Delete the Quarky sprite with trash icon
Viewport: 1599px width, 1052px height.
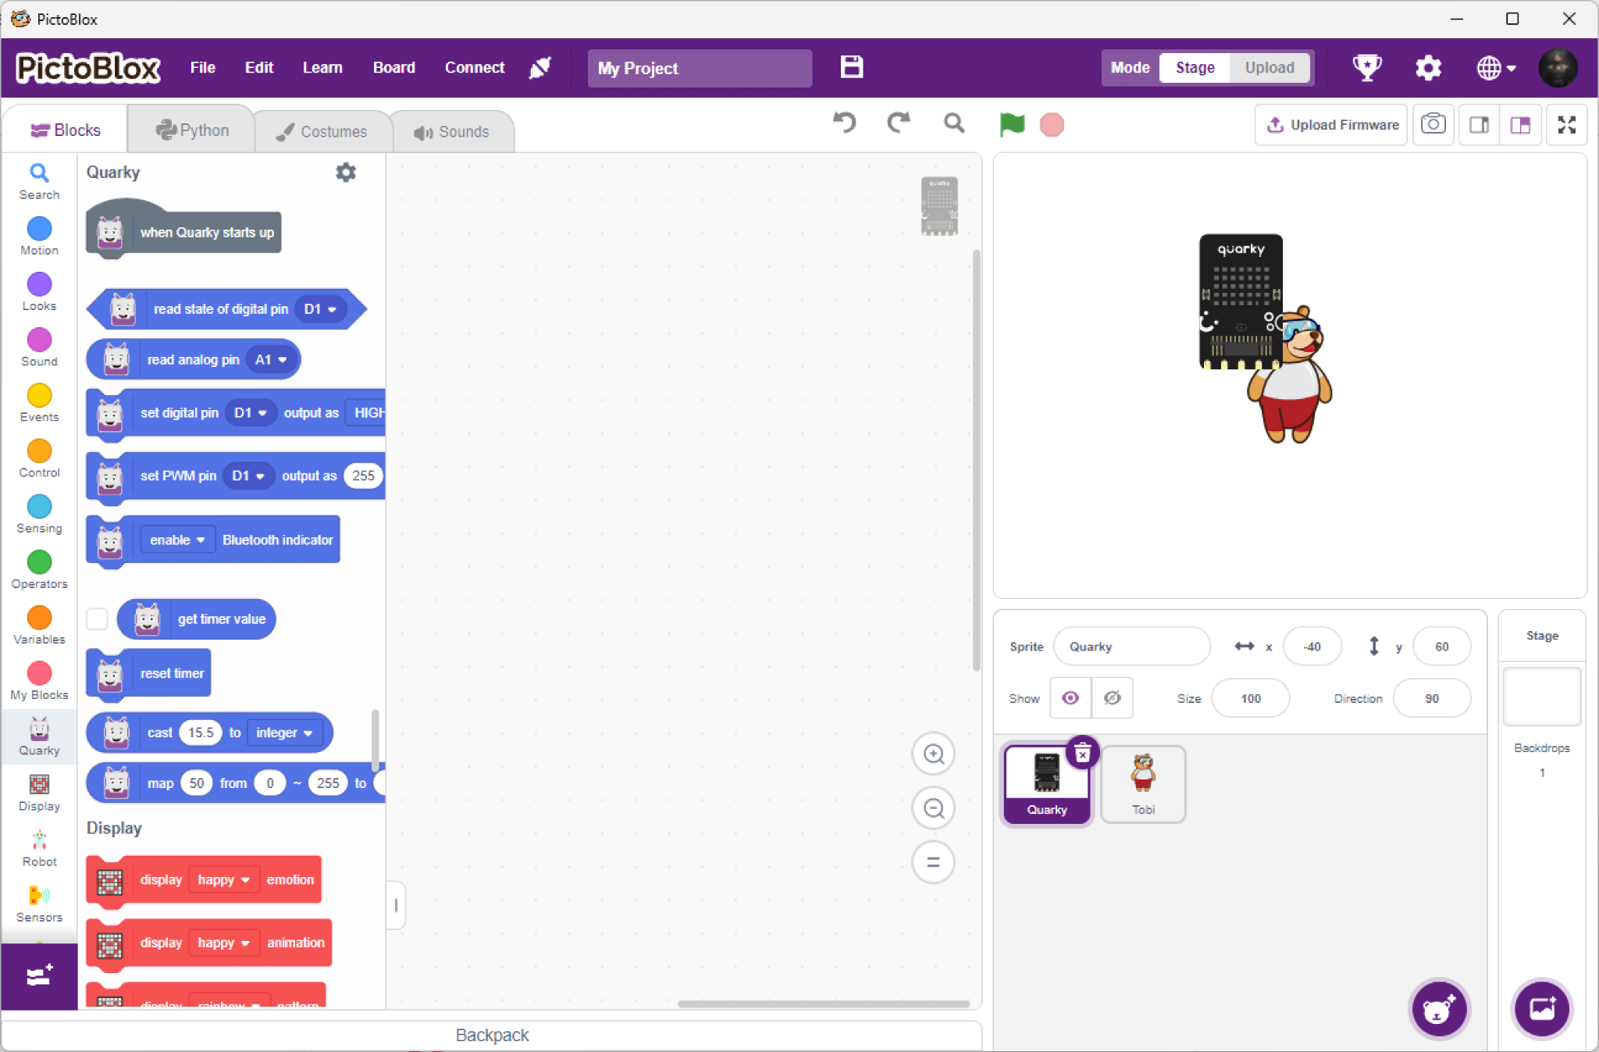(1082, 753)
